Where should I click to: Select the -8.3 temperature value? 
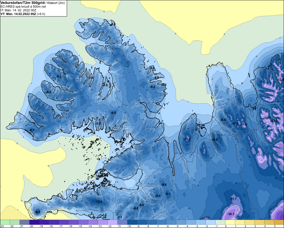(x=59, y=76)
